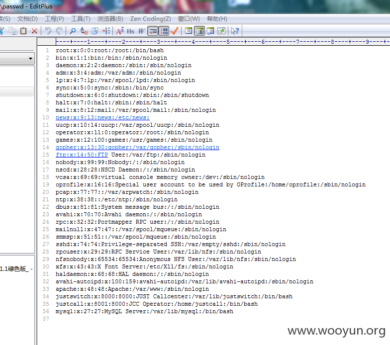Open the 窗口(W) menu

(x=189, y=19)
